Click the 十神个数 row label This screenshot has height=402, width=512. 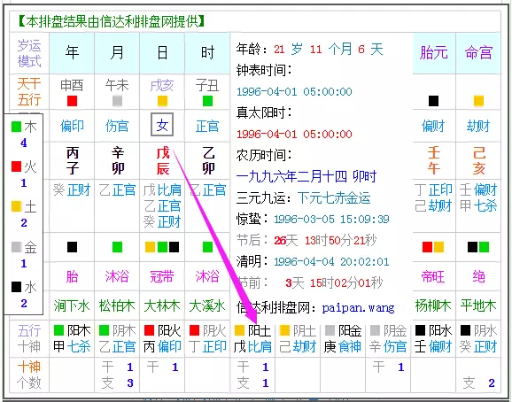point(29,375)
